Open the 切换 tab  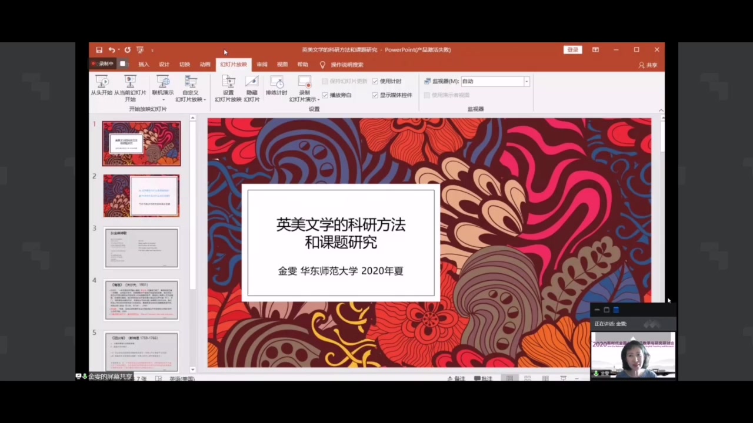pos(185,65)
